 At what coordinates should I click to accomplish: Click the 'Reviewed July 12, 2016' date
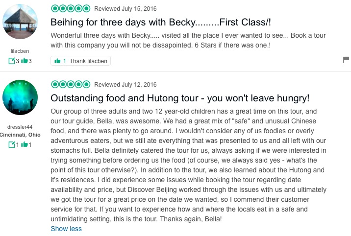pos(125,85)
